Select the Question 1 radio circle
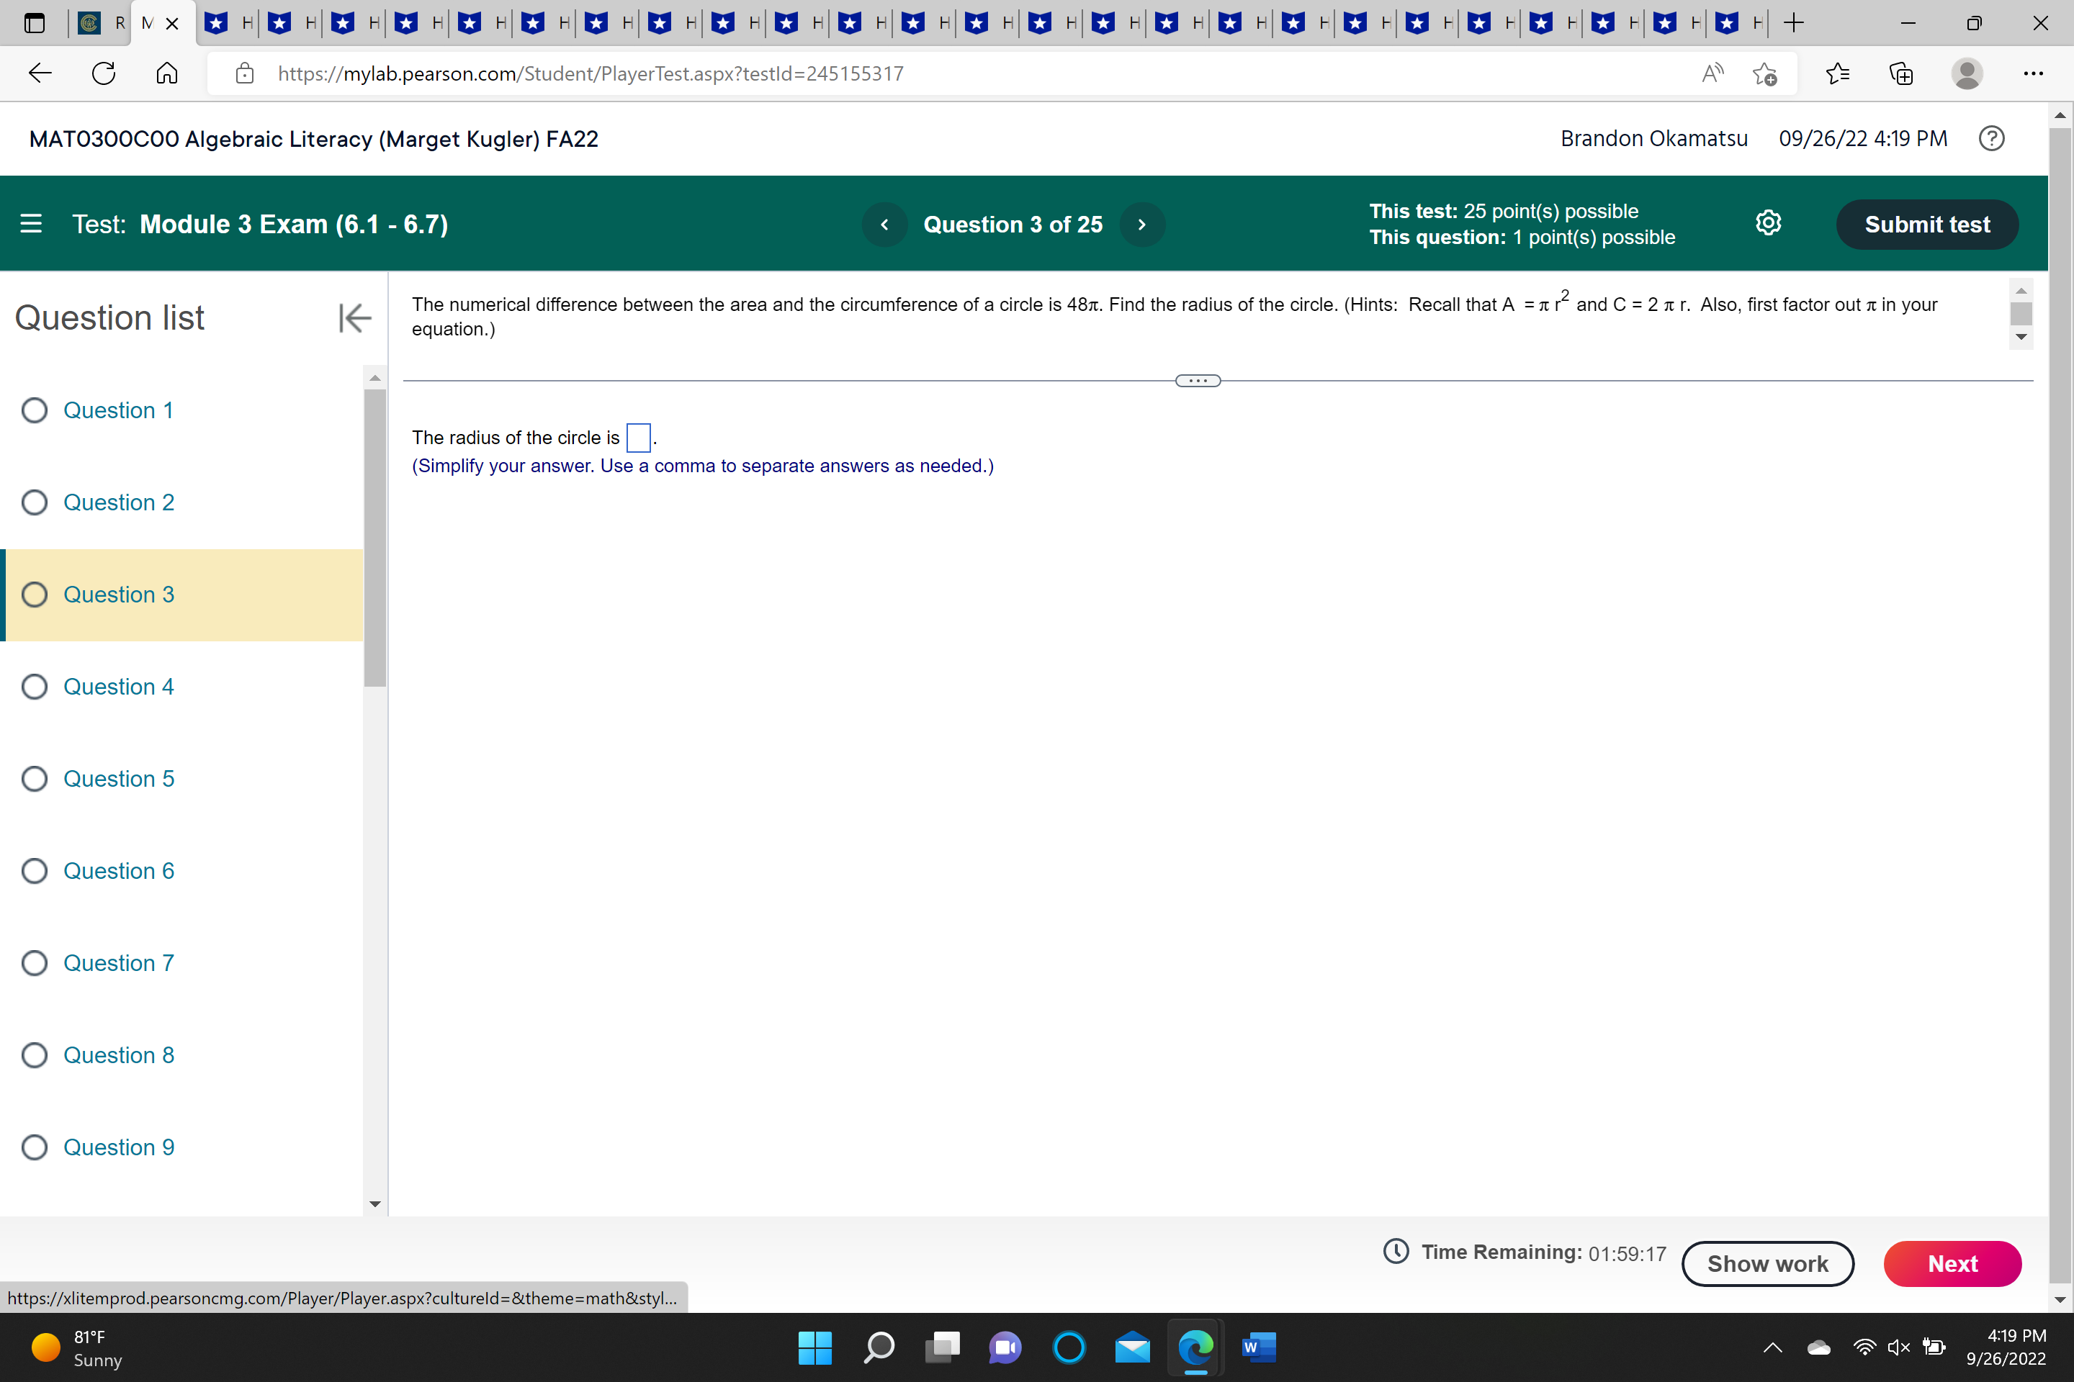The height and width of the screenshot is (1382, 2074). click(x=35, y=411)
